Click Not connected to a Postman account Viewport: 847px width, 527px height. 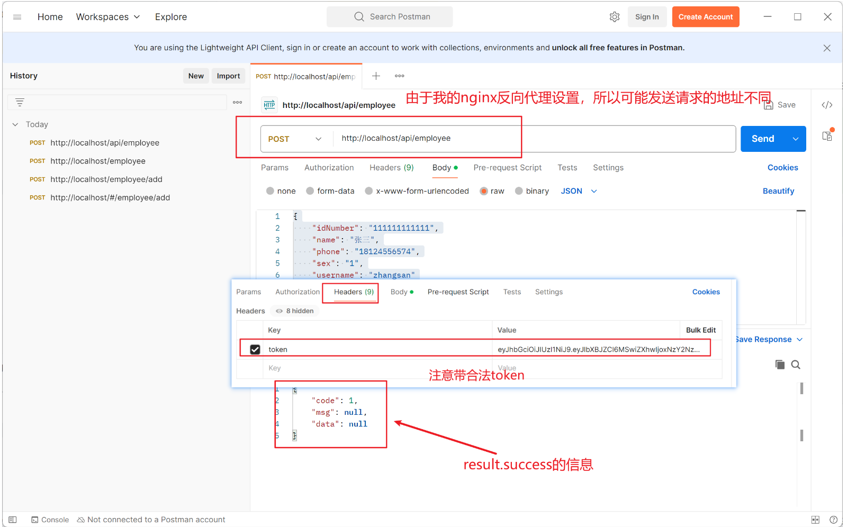(x=151, y=520)
